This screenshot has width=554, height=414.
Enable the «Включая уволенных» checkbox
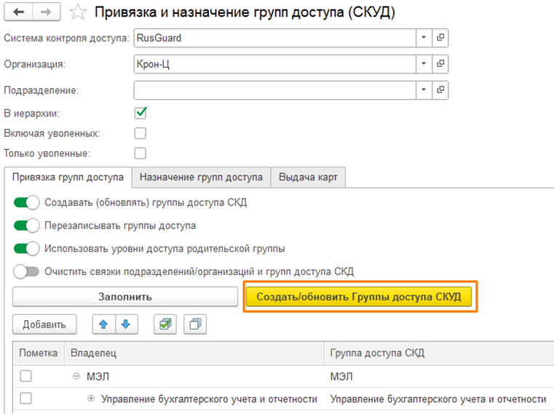click(141, 133)
